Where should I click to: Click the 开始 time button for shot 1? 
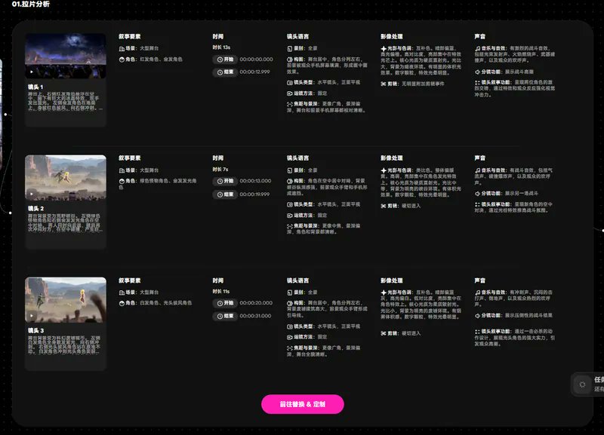pos(225,60)
